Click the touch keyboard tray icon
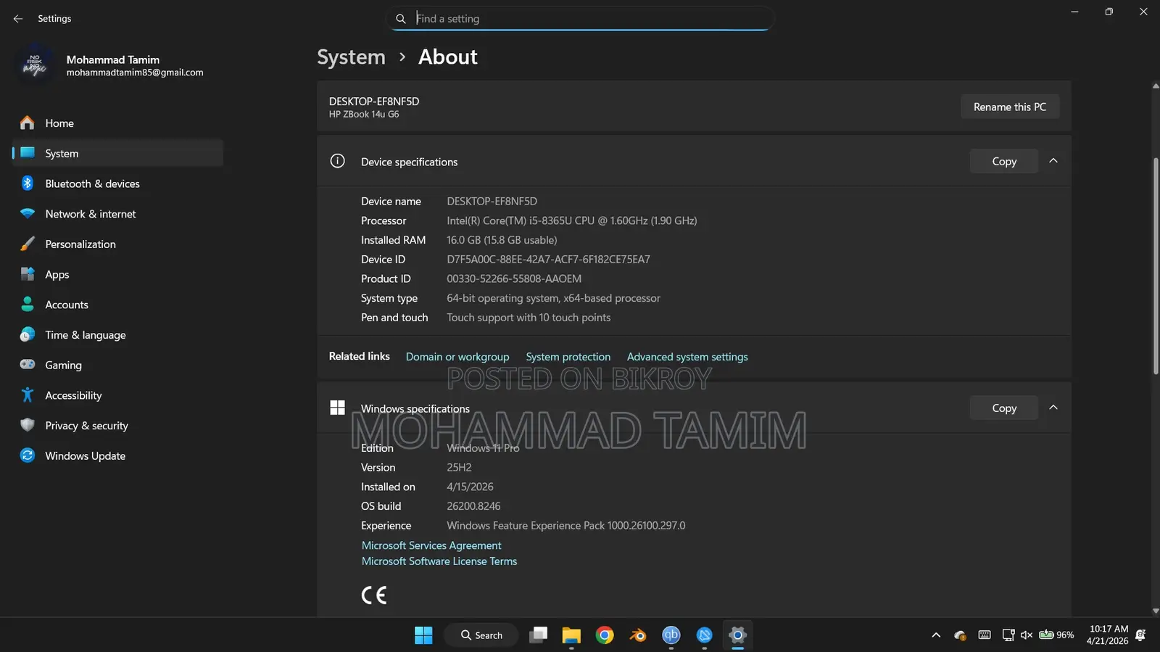Image resolution: width=1160 pixels, height=652 pixels. [x=984, y=635]
